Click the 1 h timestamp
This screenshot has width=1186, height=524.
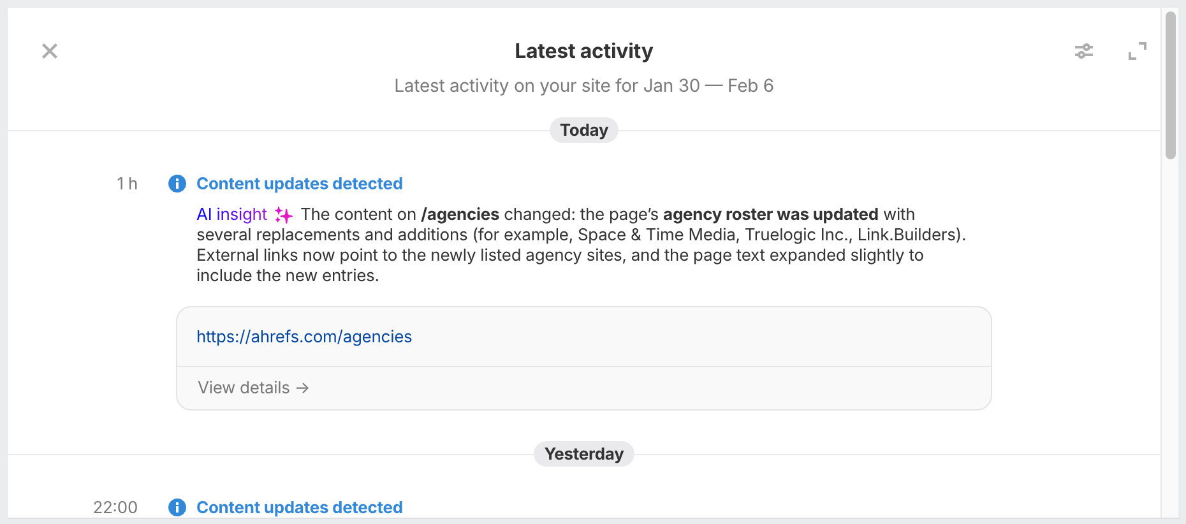point(127,184)
